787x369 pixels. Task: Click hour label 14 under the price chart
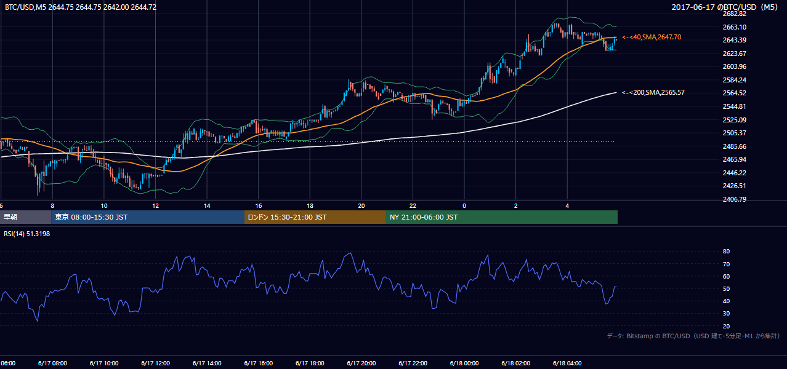coord(207,206)
